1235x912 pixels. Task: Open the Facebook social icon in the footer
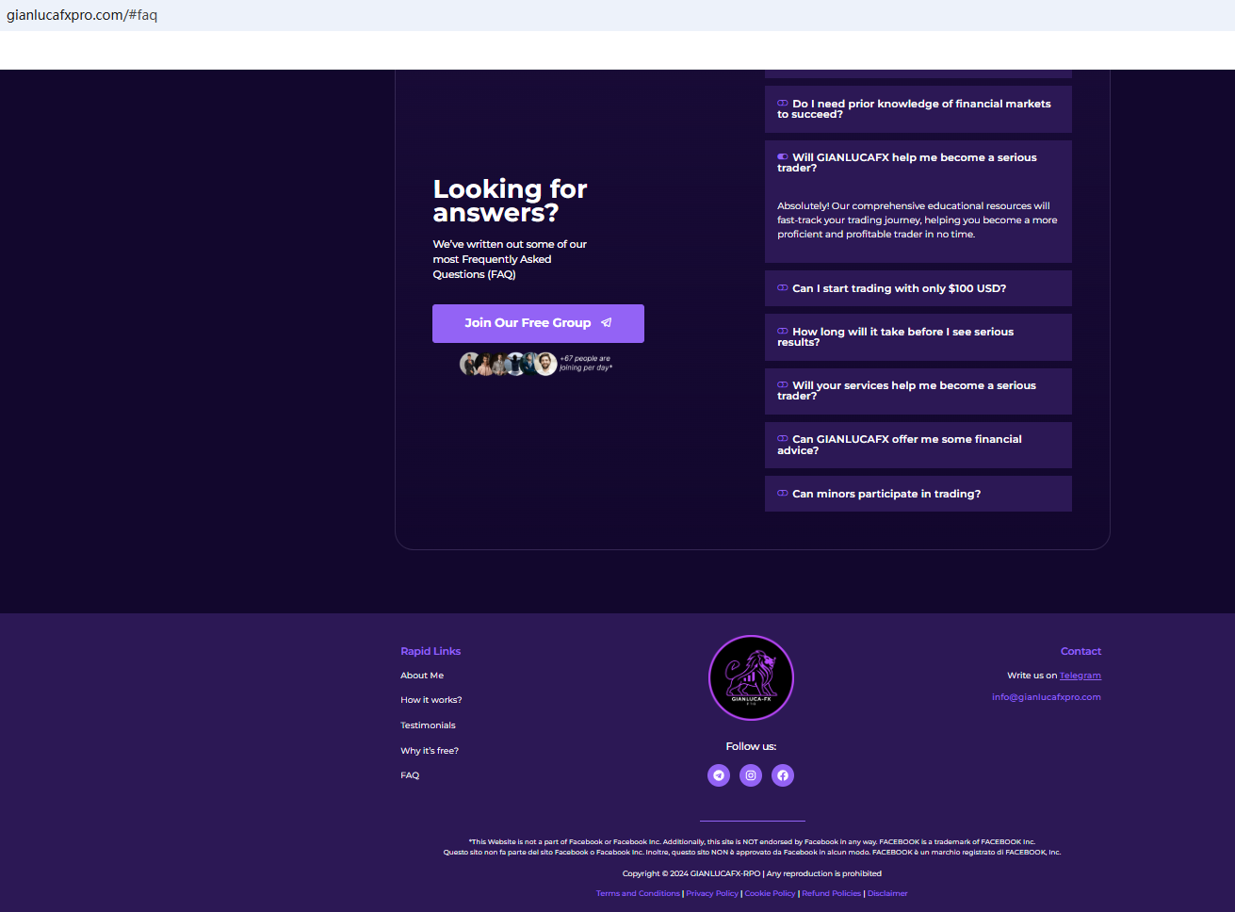(783, 775)
